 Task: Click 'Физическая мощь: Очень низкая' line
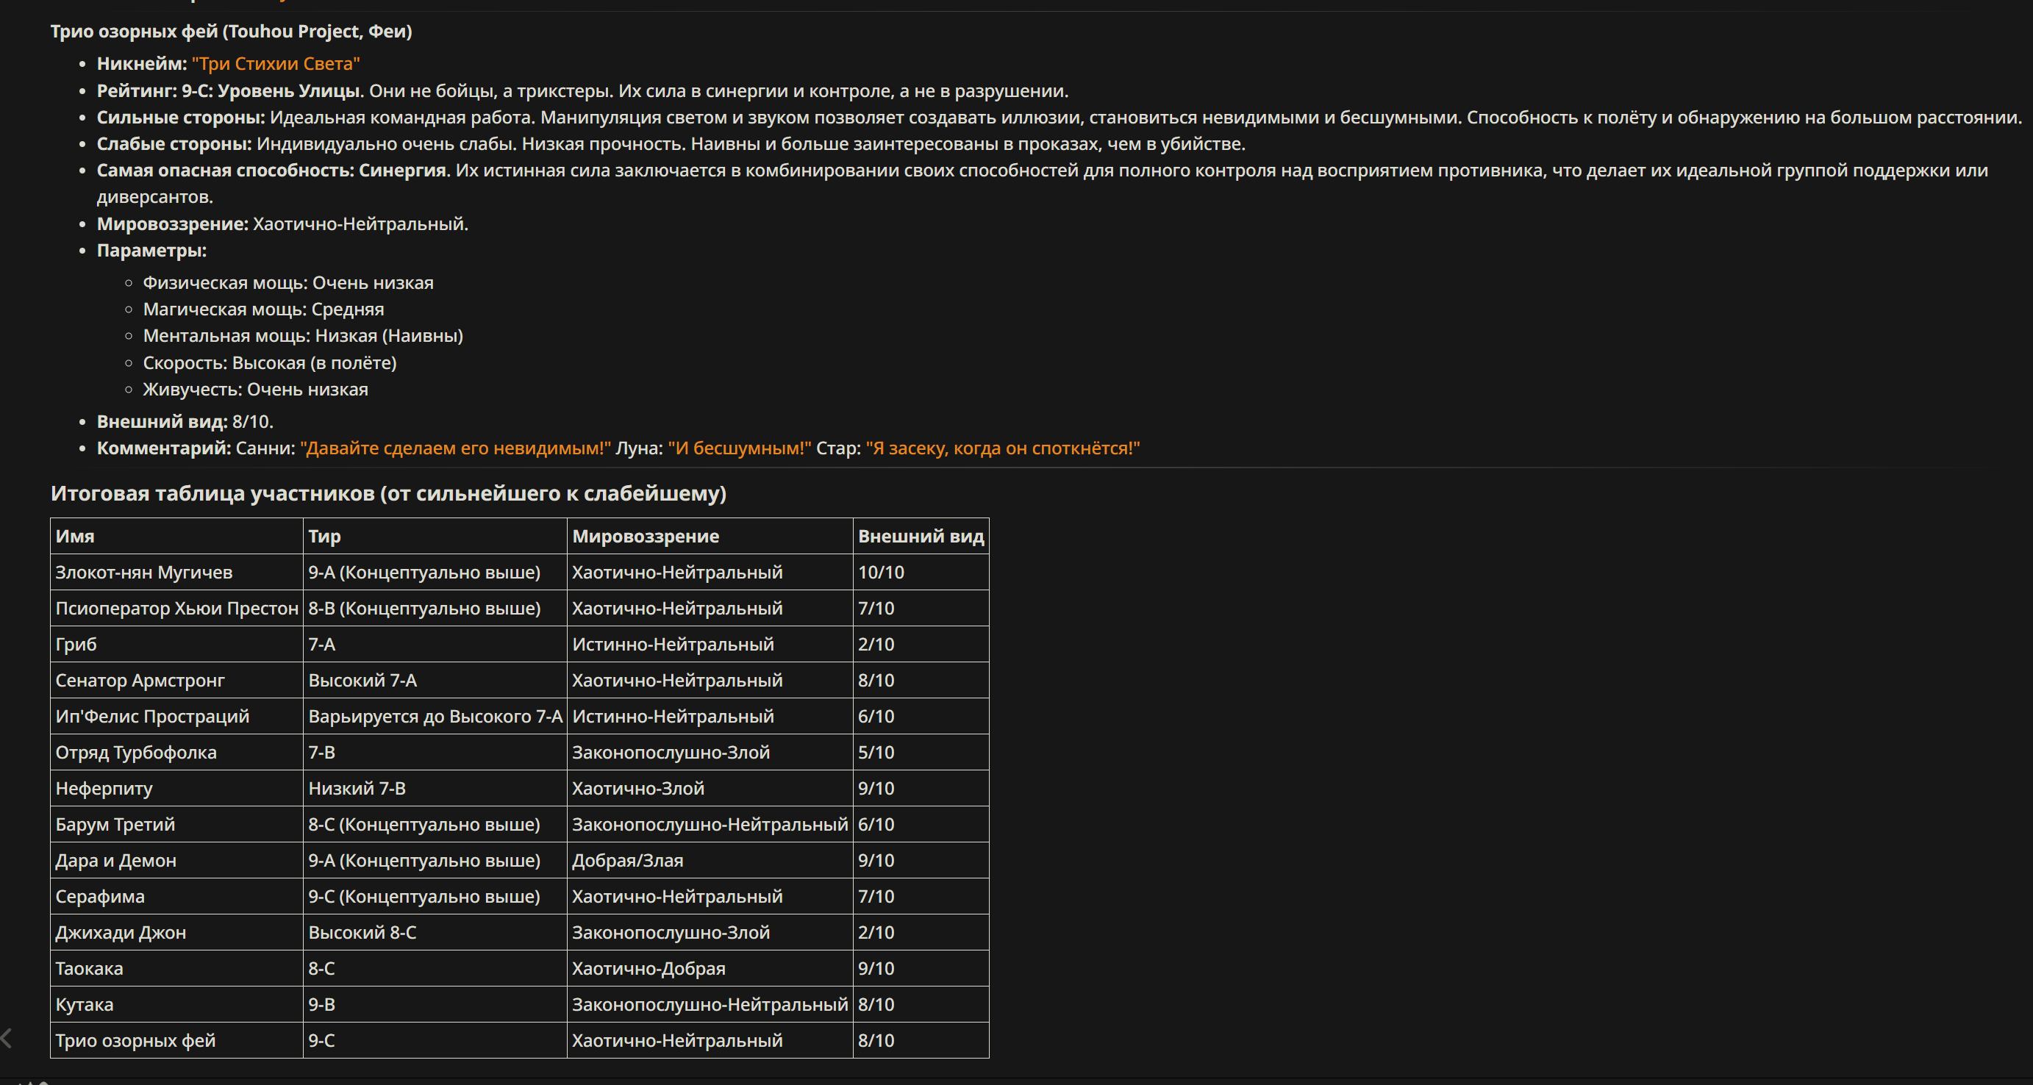(x=288, y=282)
